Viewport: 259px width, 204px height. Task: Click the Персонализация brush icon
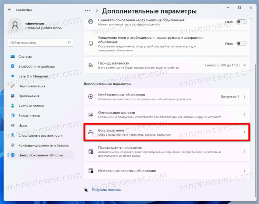point(13,86)
